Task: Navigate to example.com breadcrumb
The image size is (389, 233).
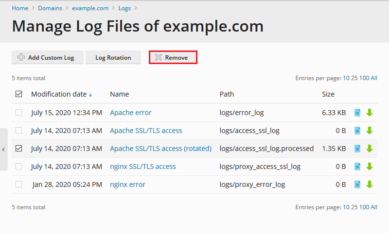Action: (90, 8)
